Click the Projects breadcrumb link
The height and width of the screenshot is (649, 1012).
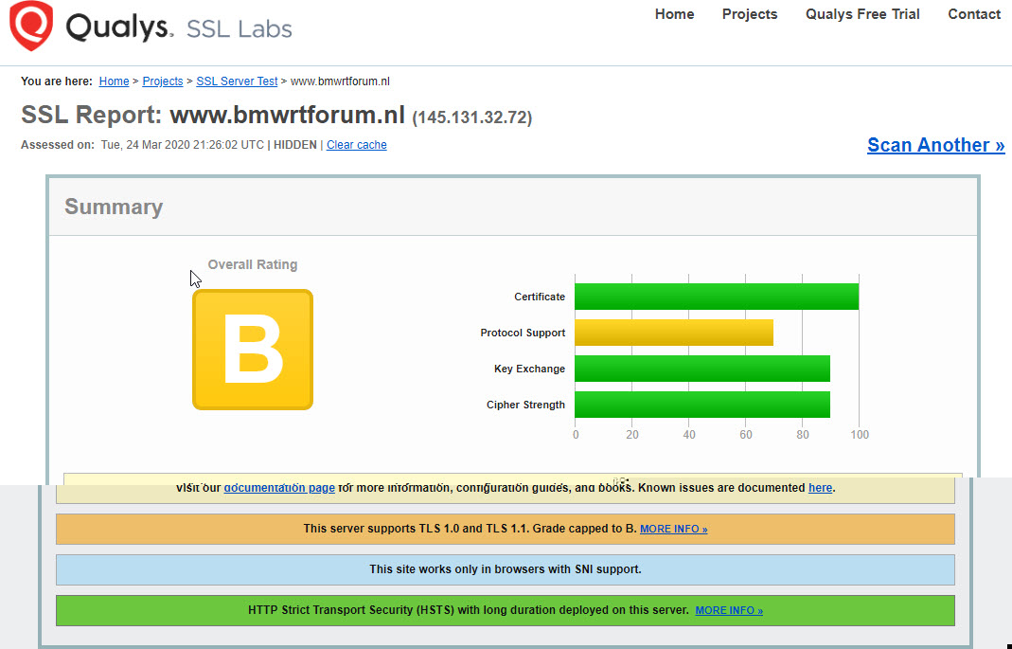(x=163, y=81)
